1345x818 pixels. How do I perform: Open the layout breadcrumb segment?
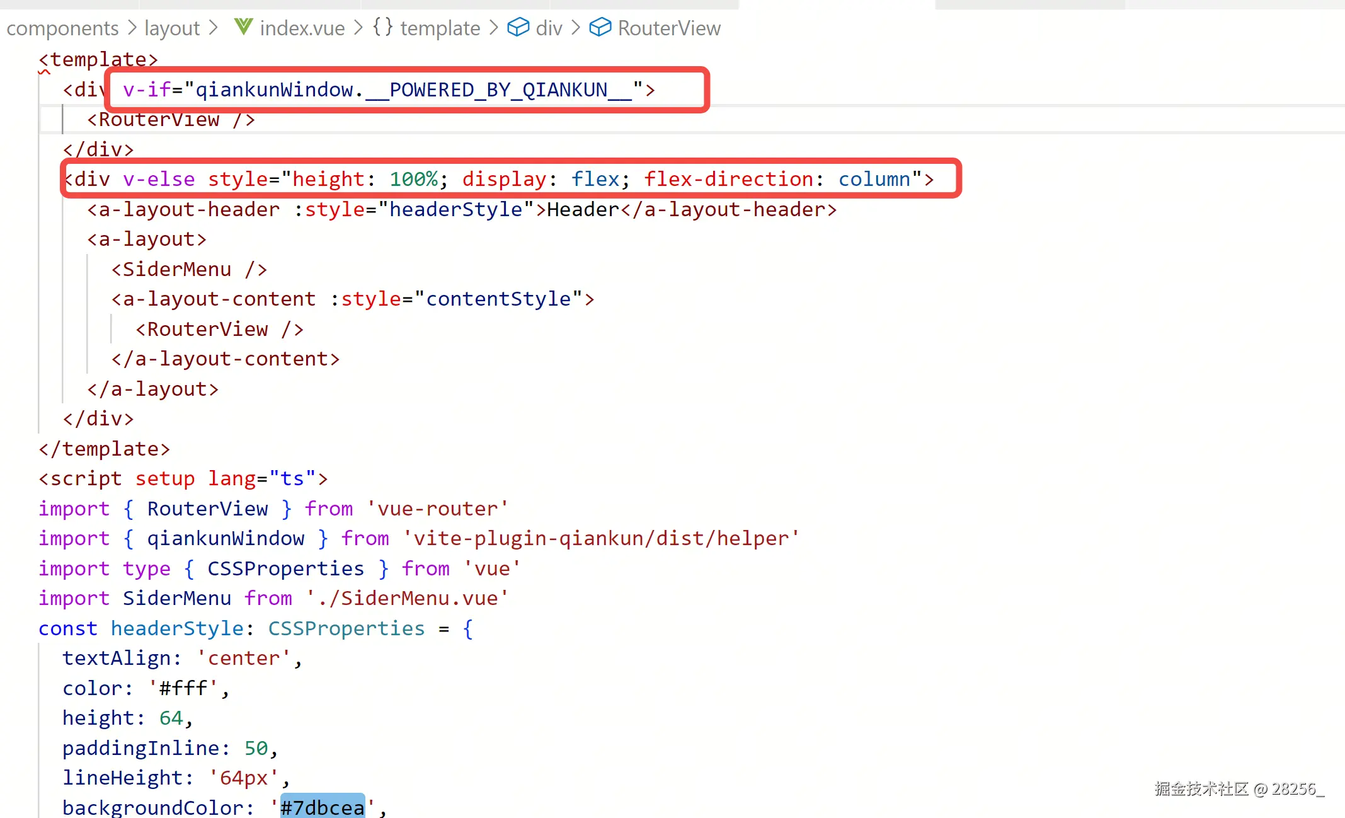[x=172, y=28]
